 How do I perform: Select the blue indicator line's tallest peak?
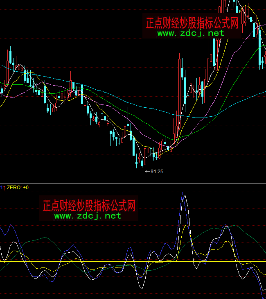click(182, 193)
